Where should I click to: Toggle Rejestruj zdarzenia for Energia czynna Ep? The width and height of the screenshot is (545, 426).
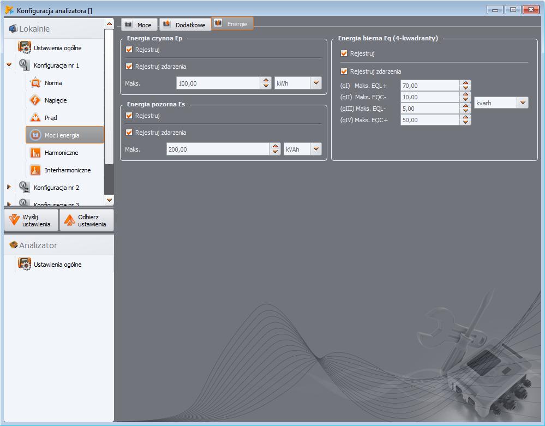point(129,67)
